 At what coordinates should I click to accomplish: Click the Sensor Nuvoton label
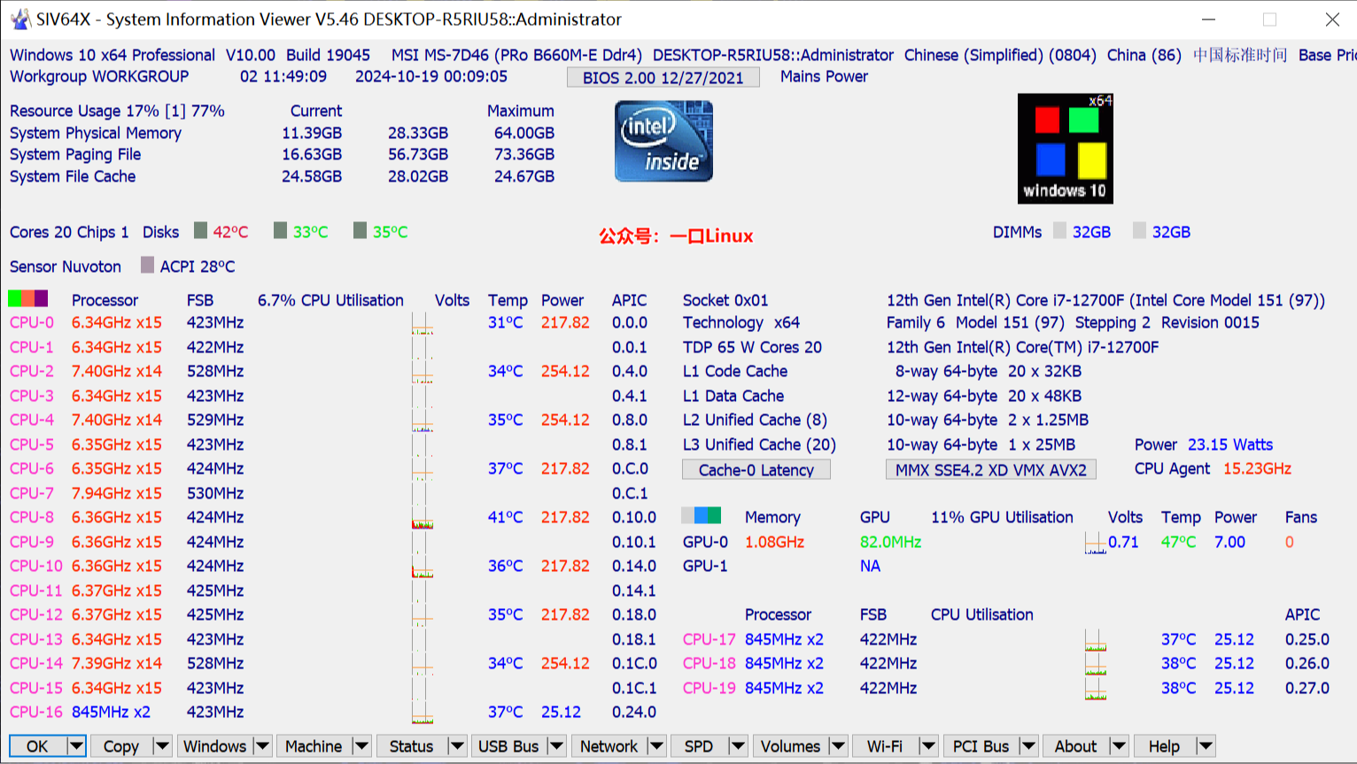(x=66, y=266)
